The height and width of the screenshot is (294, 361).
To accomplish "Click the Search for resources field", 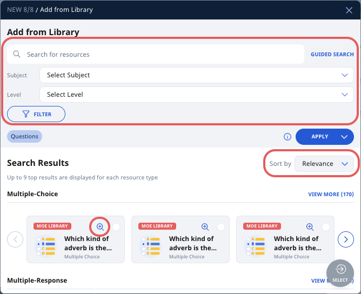I will 156,54.
